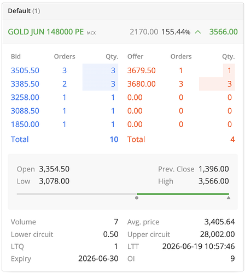Select GOLD JUN 148000 PE instrument name
This screenshot has width=245, height=273.
click(46, 32)
